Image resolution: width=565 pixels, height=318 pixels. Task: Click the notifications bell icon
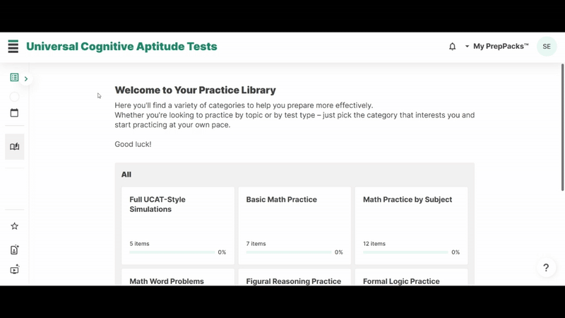[x=453, y=47]
